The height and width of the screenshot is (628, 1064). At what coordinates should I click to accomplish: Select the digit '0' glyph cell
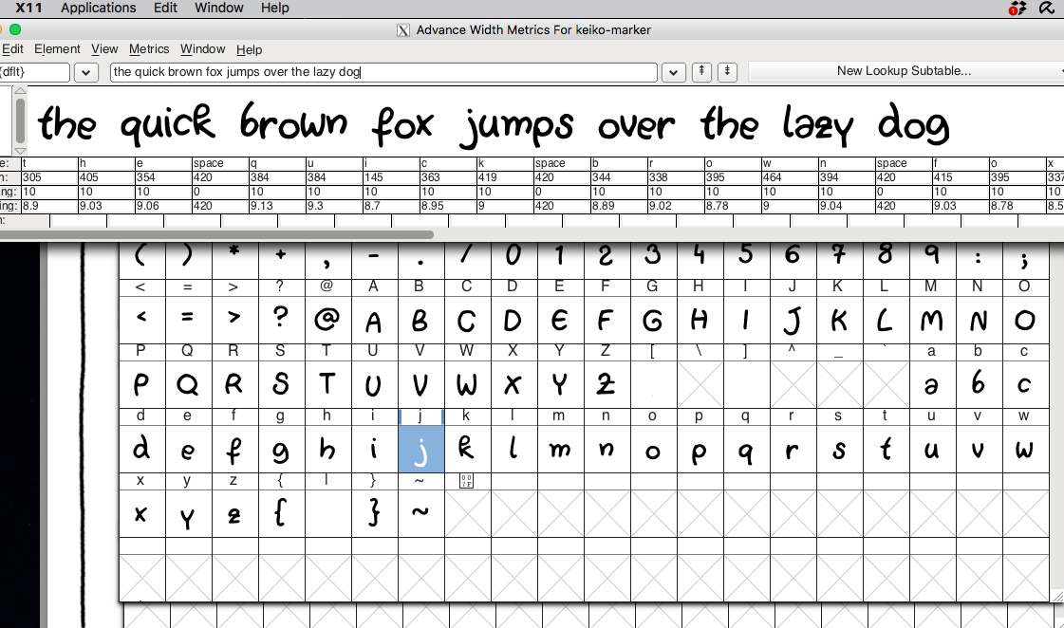513,260
